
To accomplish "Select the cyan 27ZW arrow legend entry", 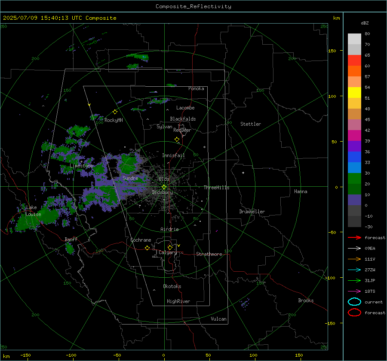I will pos(354,270).
